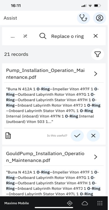Tap the diamond navigator icon in bottom bar
Viewport: 109px width, 210px height.
tap(70, 203)
